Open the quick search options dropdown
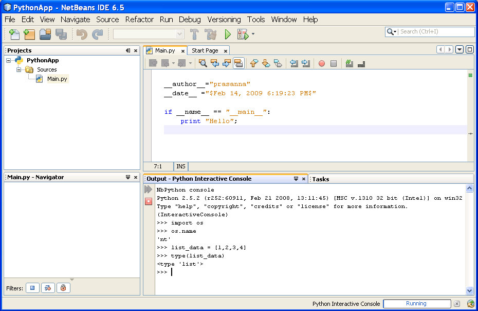This screenshot has width=478, height=311. click(392, 31)
